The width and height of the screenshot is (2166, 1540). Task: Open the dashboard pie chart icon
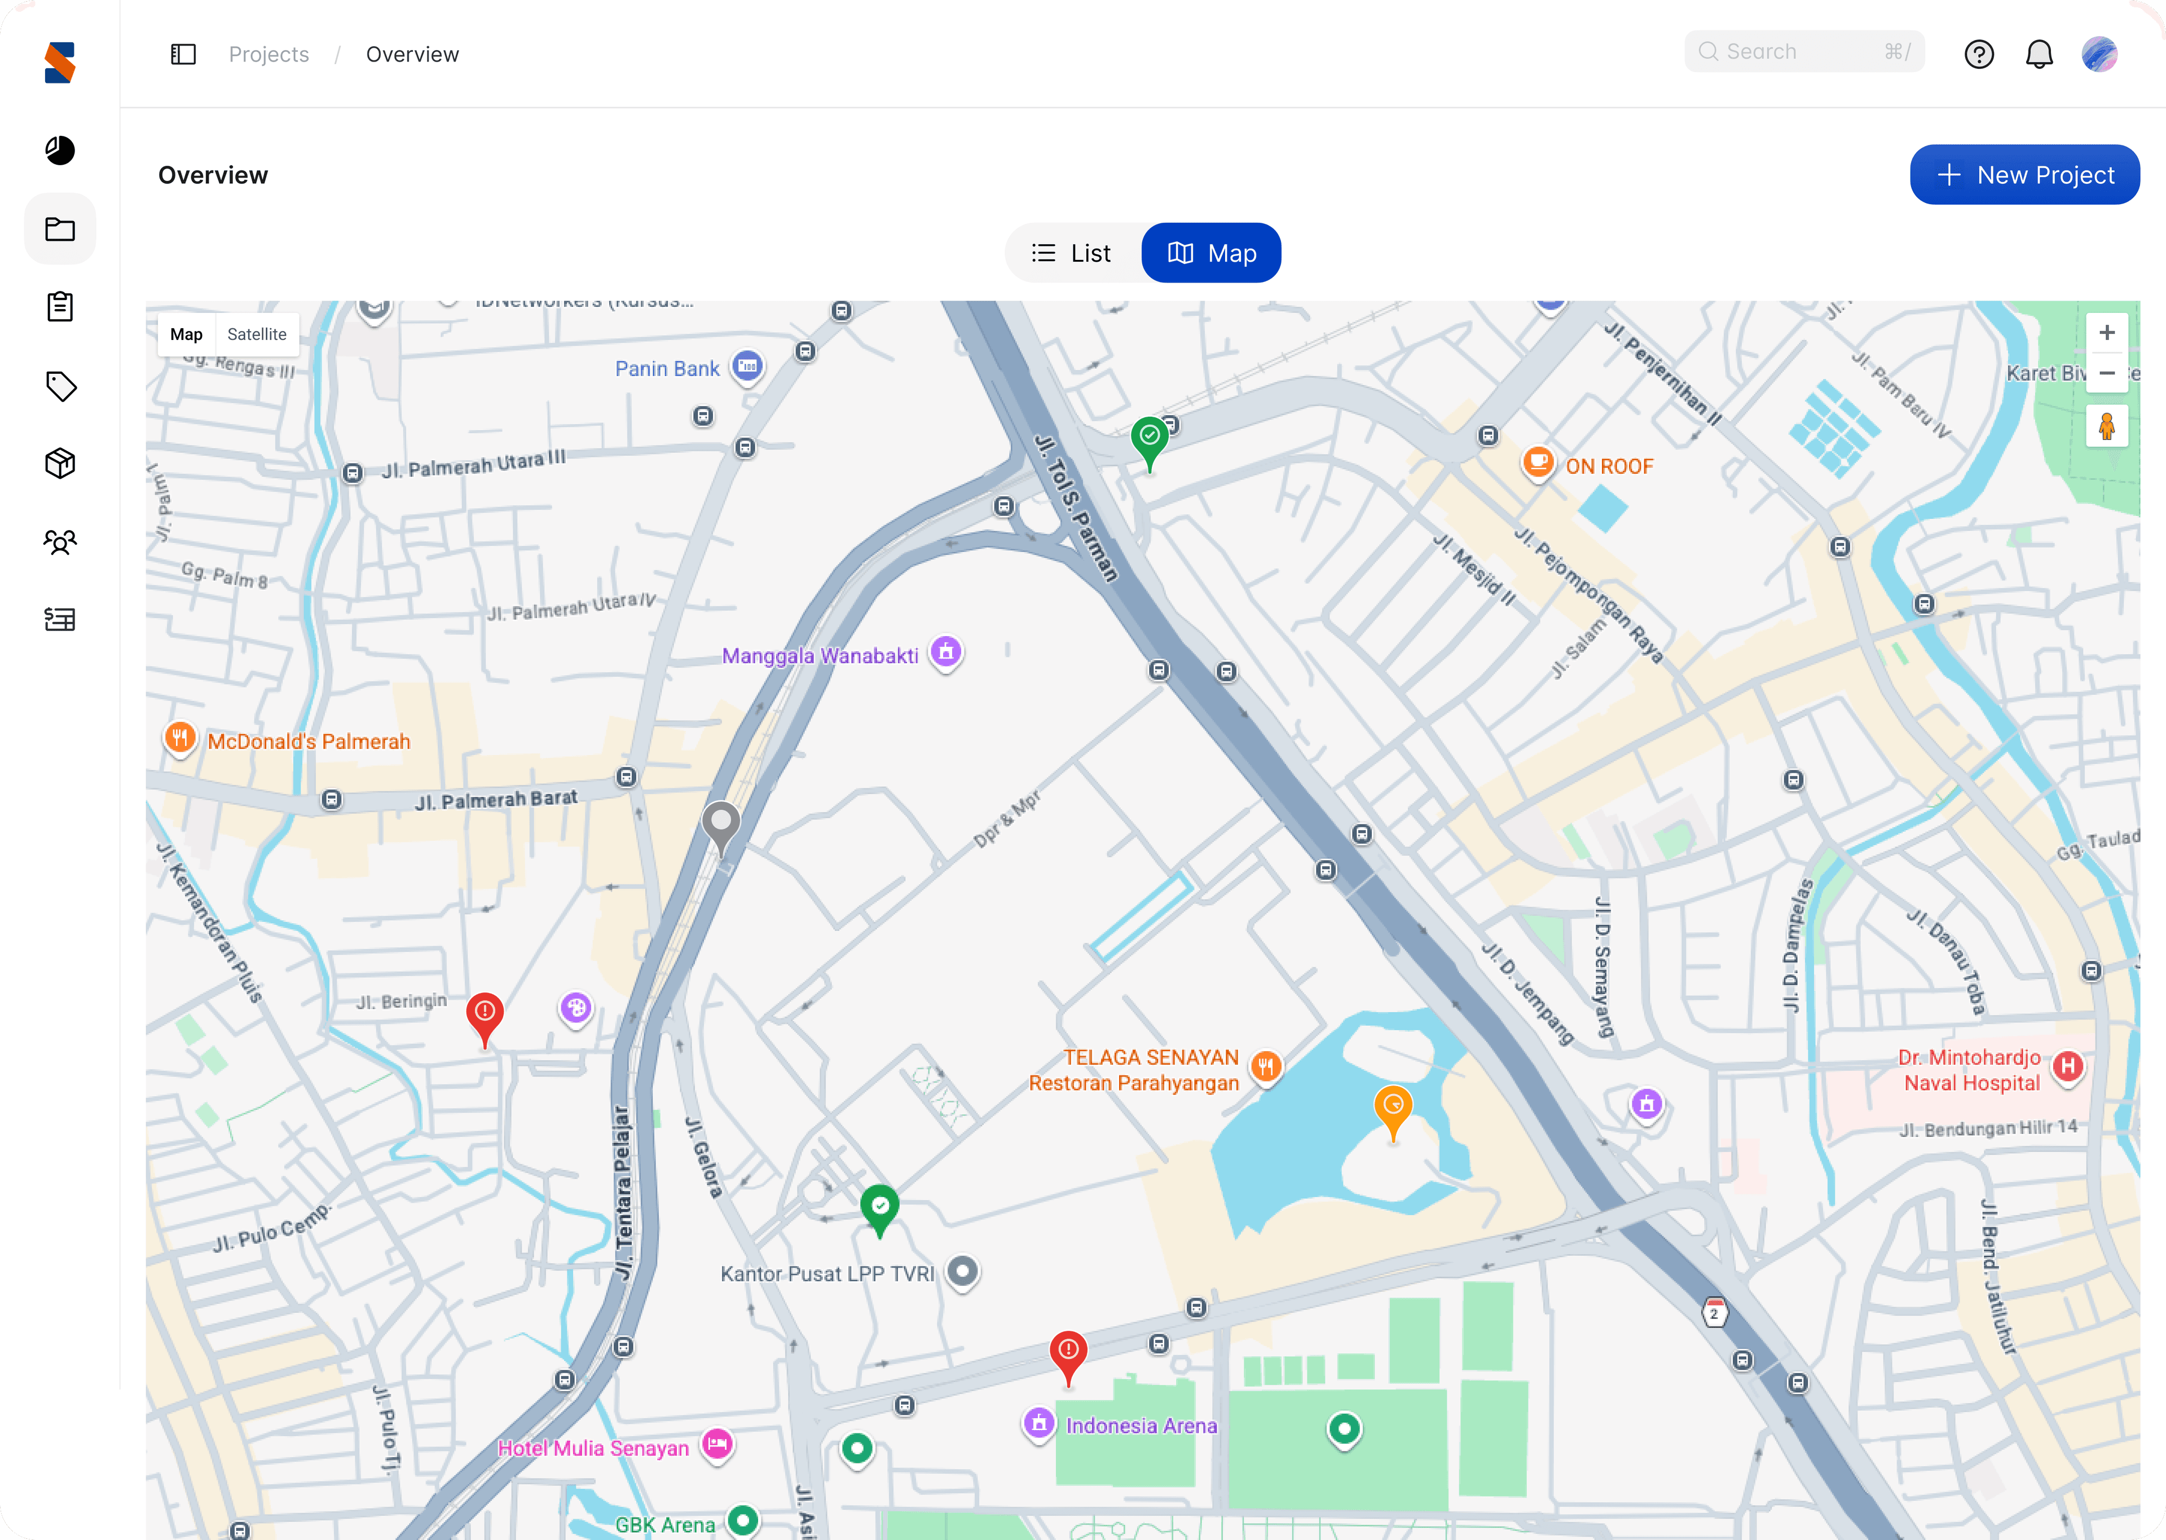point(60,151)
